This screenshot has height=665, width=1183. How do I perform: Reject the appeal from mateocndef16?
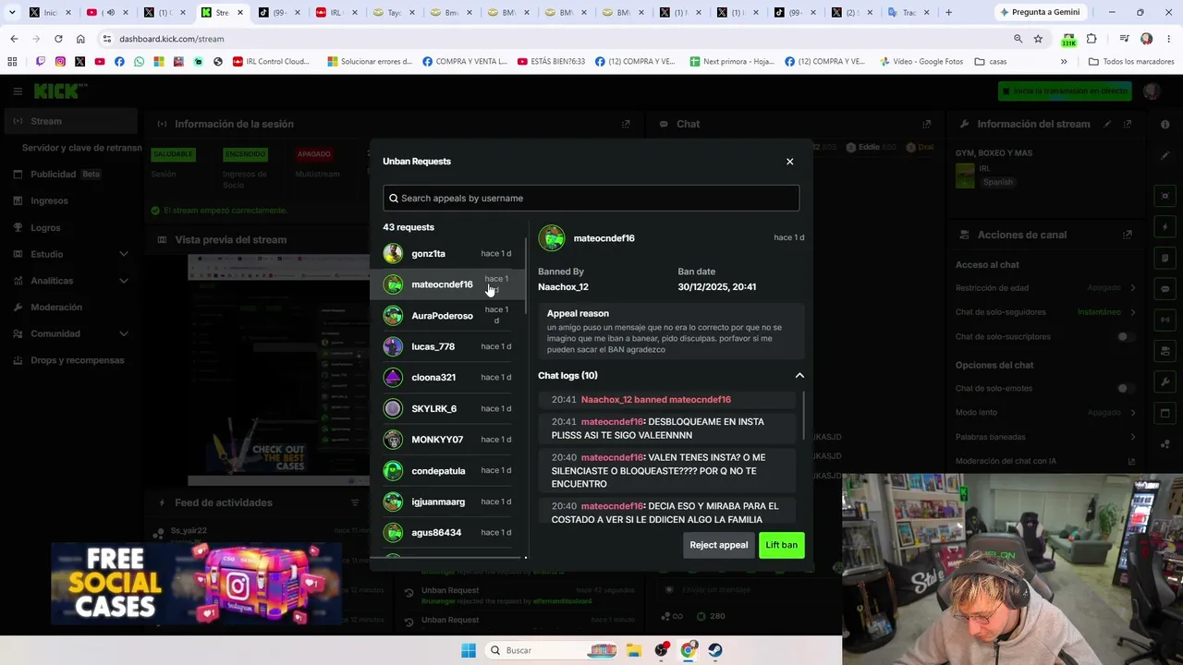point(718,545)
